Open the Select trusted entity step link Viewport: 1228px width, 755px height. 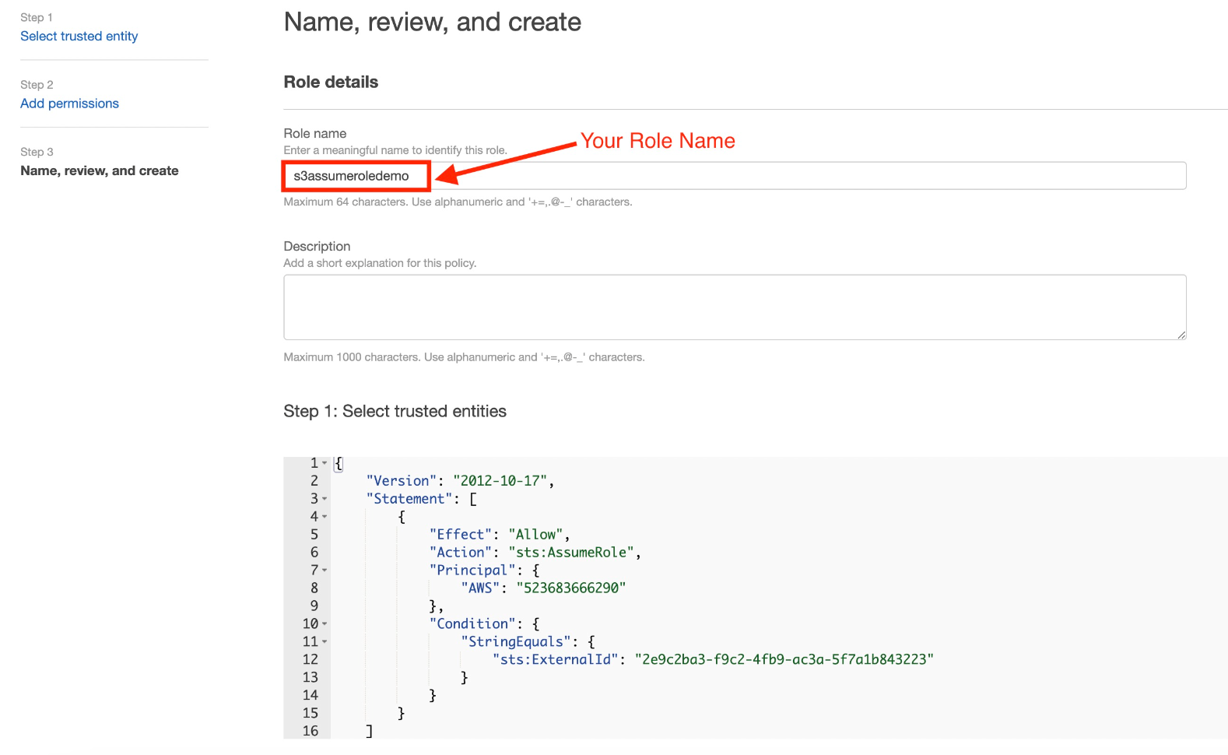click(79, 37)
